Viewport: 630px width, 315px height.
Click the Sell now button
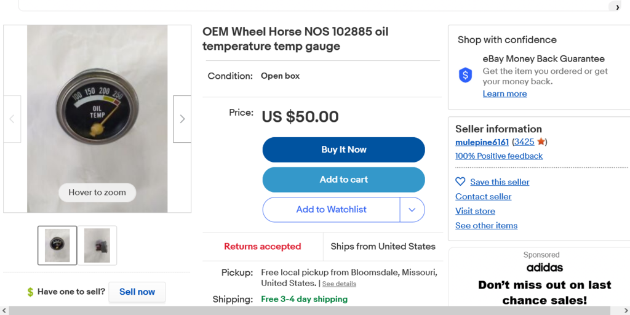(x=137, y=292)
